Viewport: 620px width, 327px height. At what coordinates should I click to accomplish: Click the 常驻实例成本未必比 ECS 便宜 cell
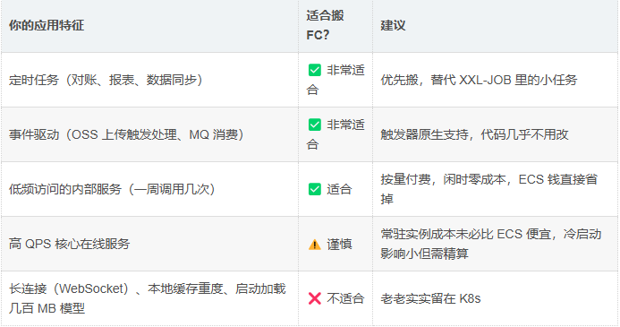tap(496, 244)
